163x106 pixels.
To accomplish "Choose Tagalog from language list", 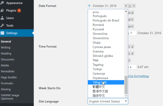I will (106, 65).
